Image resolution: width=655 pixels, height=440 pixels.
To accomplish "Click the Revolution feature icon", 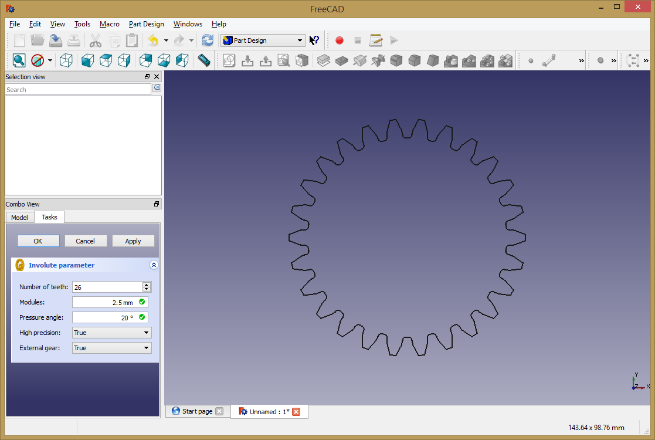I will tap(359, 60).
